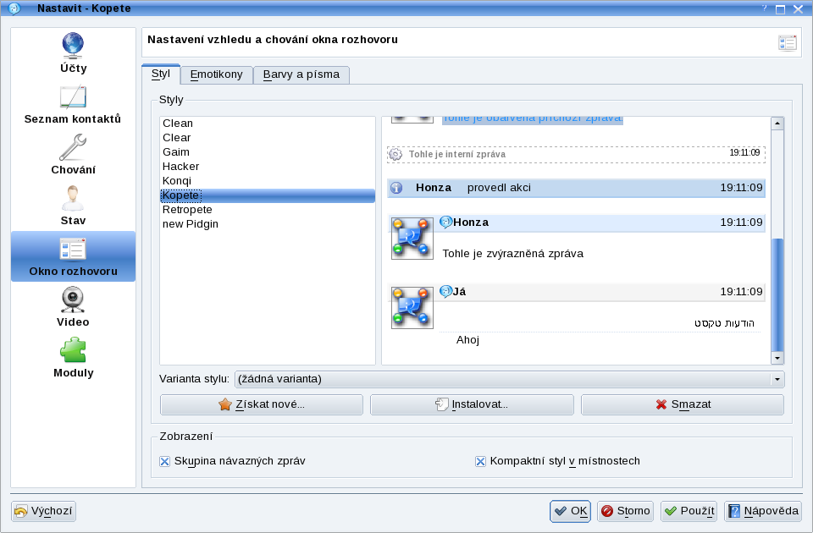The height and width of the screenshot is (533, 813).
Task: Switch to the Barvy a písma tab
Action: click(x=301, y=74)
